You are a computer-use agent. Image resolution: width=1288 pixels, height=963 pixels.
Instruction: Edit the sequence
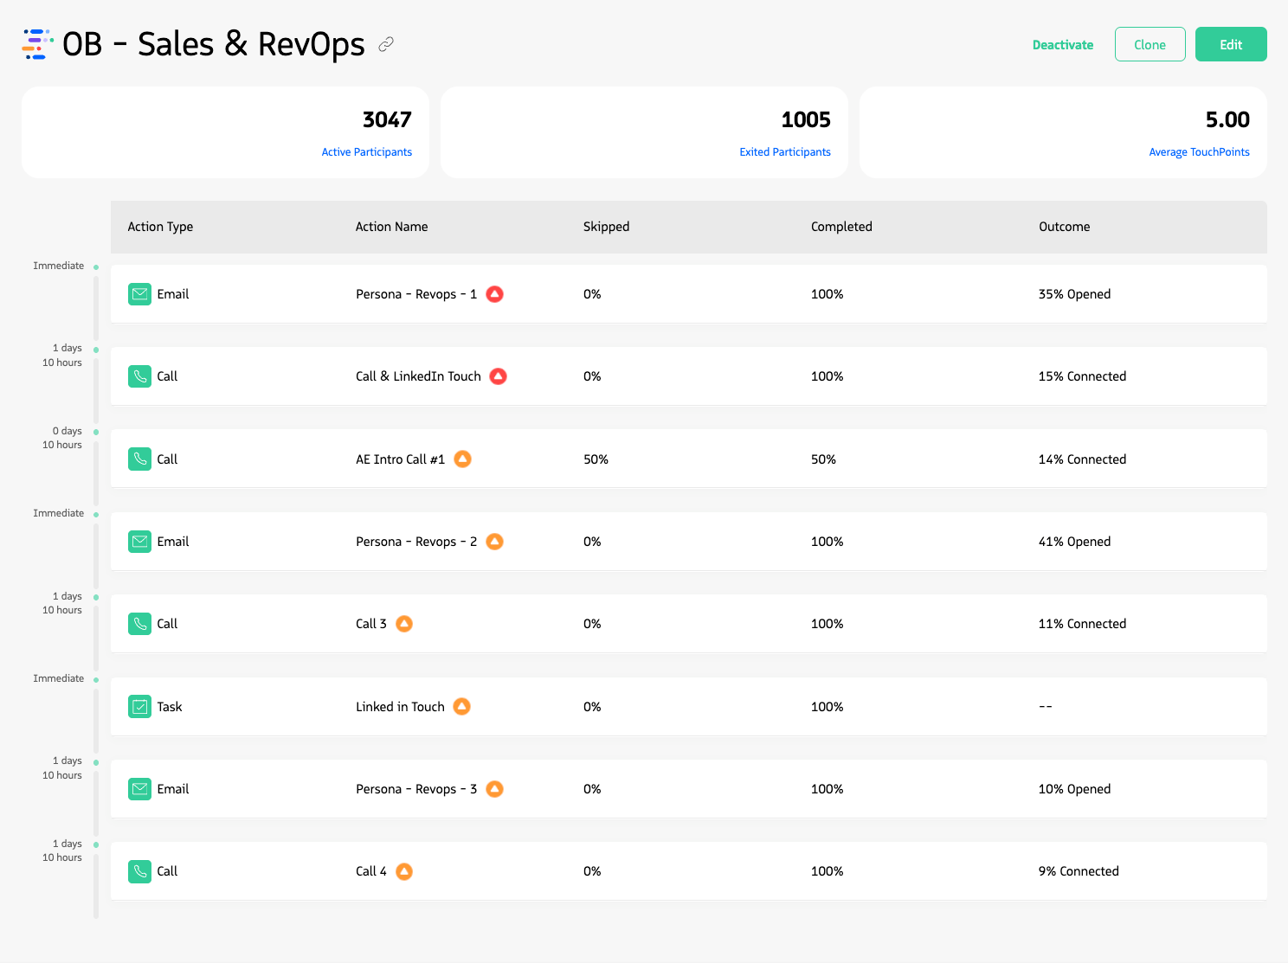(x=1230, y=44)
